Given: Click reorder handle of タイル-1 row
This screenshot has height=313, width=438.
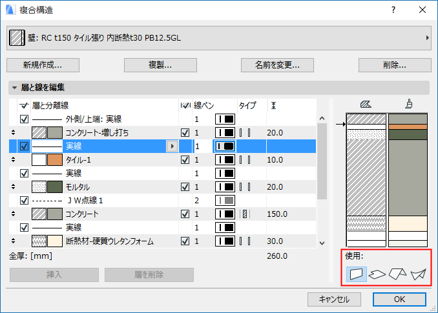Looking at the screenshot, I should [x=13, y=160].
